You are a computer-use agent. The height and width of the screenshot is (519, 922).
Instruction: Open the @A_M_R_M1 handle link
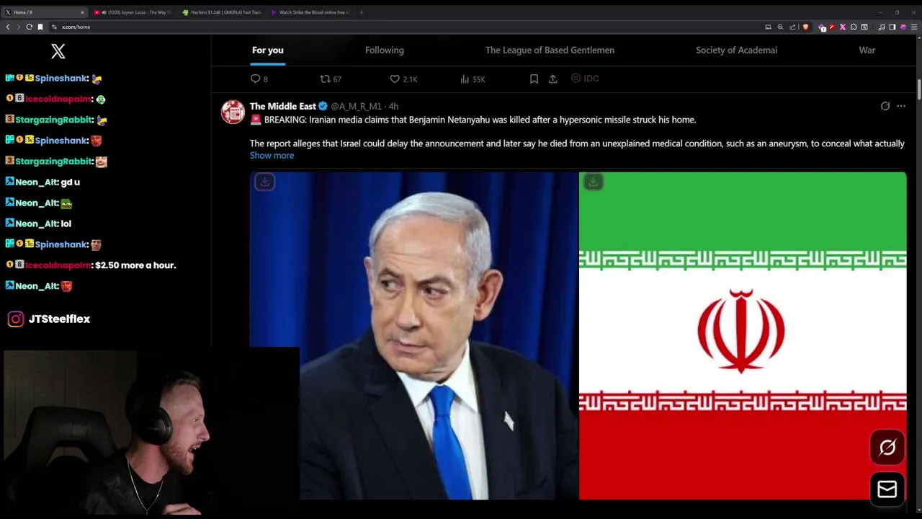coord(357,107)
